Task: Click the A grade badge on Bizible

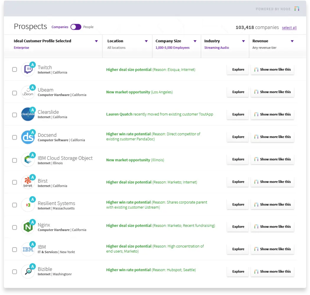Action: [33, 266]
